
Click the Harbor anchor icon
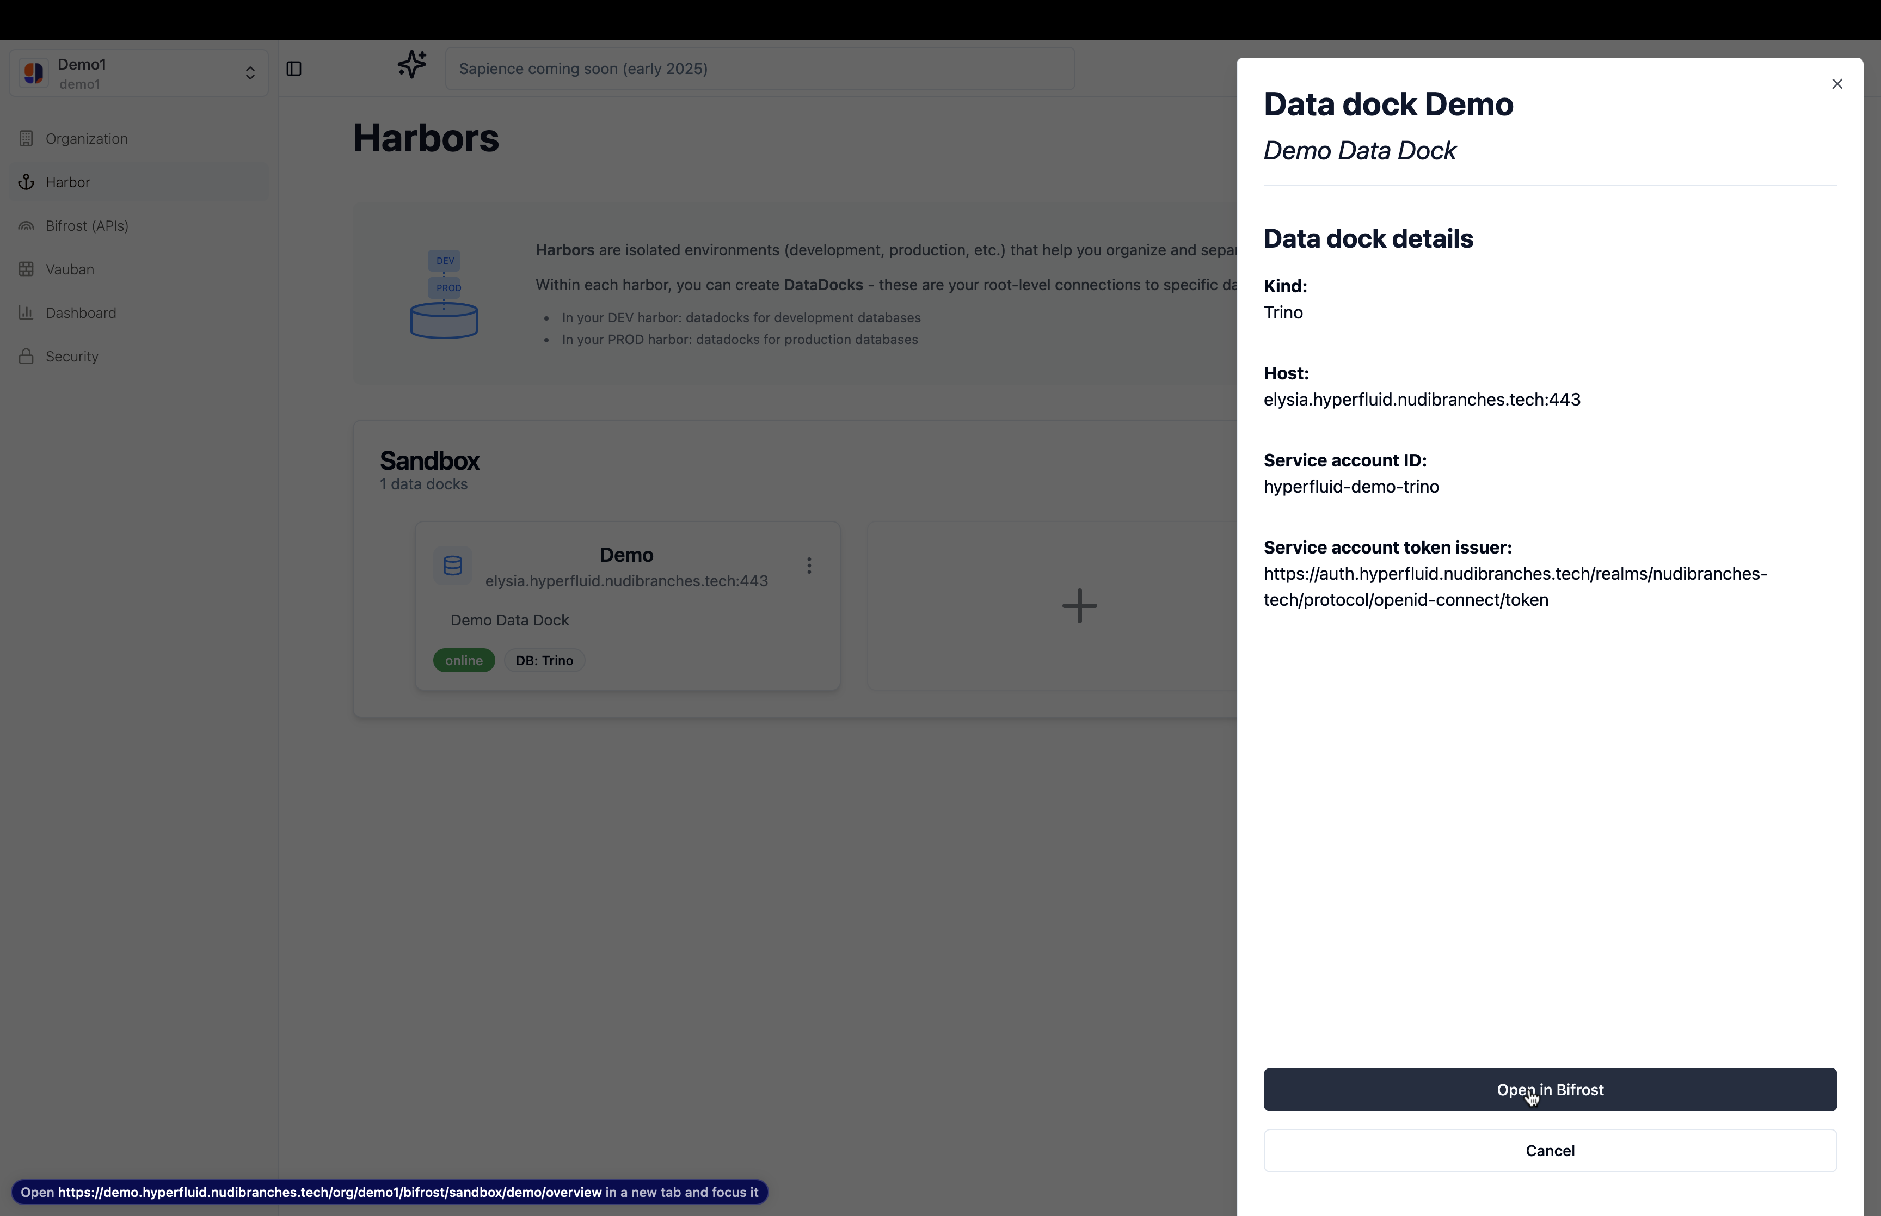tap(26, 182)
